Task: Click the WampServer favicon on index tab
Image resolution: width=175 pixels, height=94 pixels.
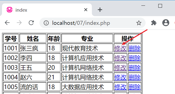Action: (9, 10)
